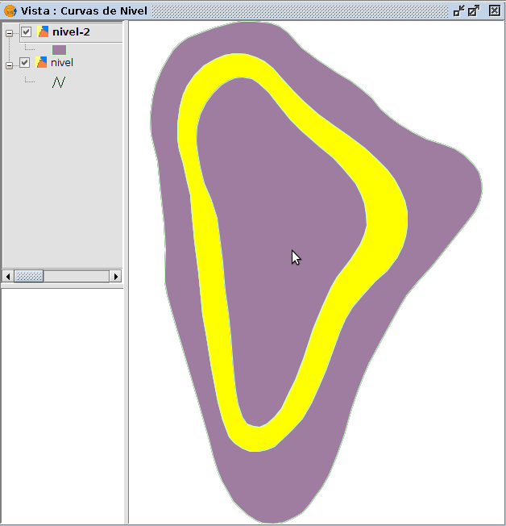Uncheck the nivel layer visibility checkbox

pyautogui.click(x=25, y=62)
